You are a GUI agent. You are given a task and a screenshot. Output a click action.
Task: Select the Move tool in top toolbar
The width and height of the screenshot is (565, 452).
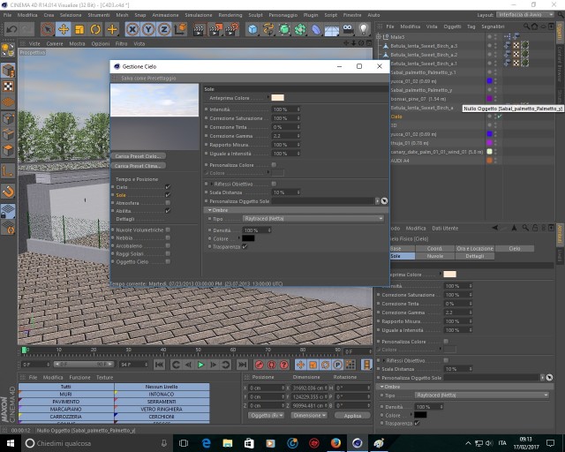point(64,29)
